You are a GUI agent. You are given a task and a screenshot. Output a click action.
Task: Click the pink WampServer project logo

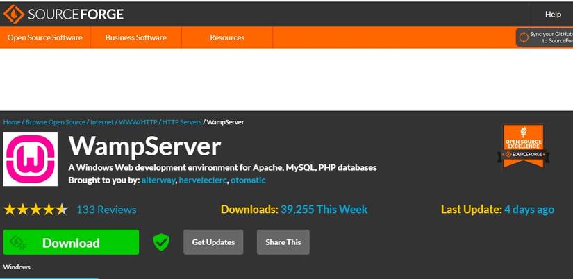[31, 159]
